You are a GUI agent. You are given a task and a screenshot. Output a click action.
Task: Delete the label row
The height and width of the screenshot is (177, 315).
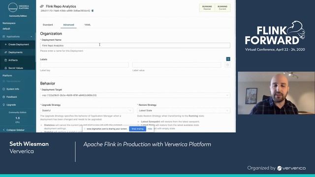click(227, 65)
